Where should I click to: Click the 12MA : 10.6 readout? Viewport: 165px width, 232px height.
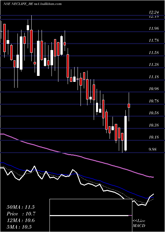[21, 220]
